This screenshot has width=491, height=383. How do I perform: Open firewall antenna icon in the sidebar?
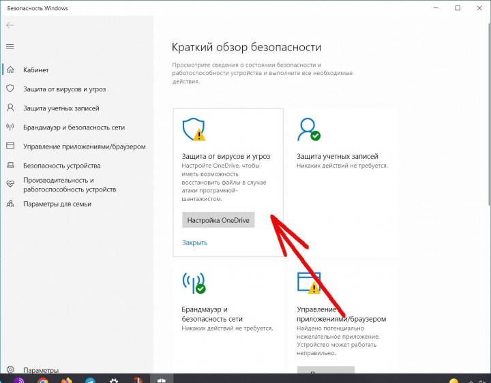coord(10,127)
